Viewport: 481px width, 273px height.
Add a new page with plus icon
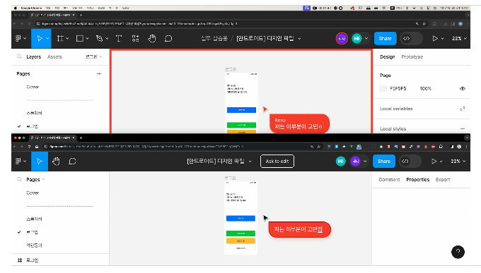coord(99,74)
